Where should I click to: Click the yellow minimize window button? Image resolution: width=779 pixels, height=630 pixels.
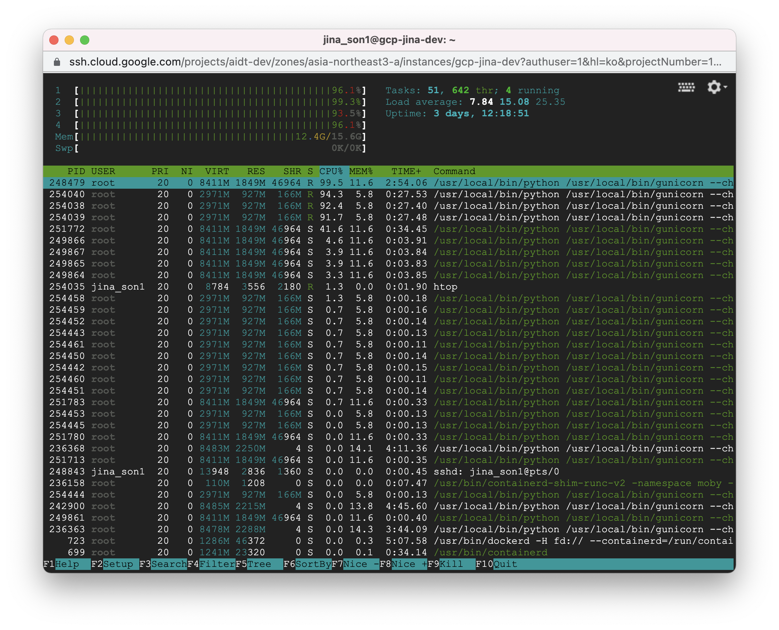69,40
